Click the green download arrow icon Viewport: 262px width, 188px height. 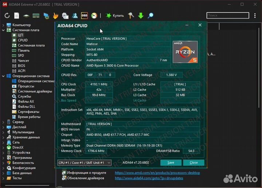point(141,16)
